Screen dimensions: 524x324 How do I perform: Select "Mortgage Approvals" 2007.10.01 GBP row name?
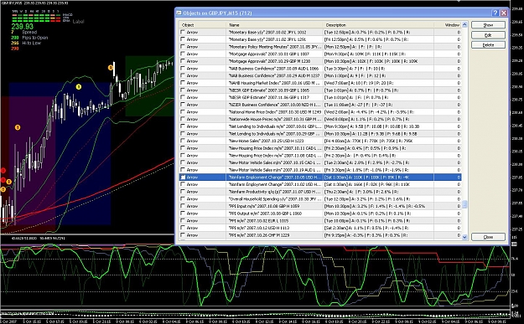click(268, 54)
